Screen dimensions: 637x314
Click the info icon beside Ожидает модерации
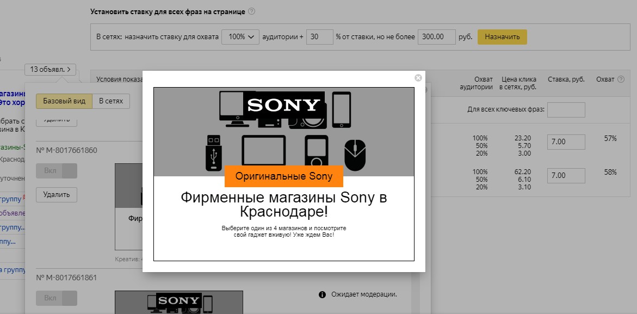pyautogui.click(x=322, y=294)
